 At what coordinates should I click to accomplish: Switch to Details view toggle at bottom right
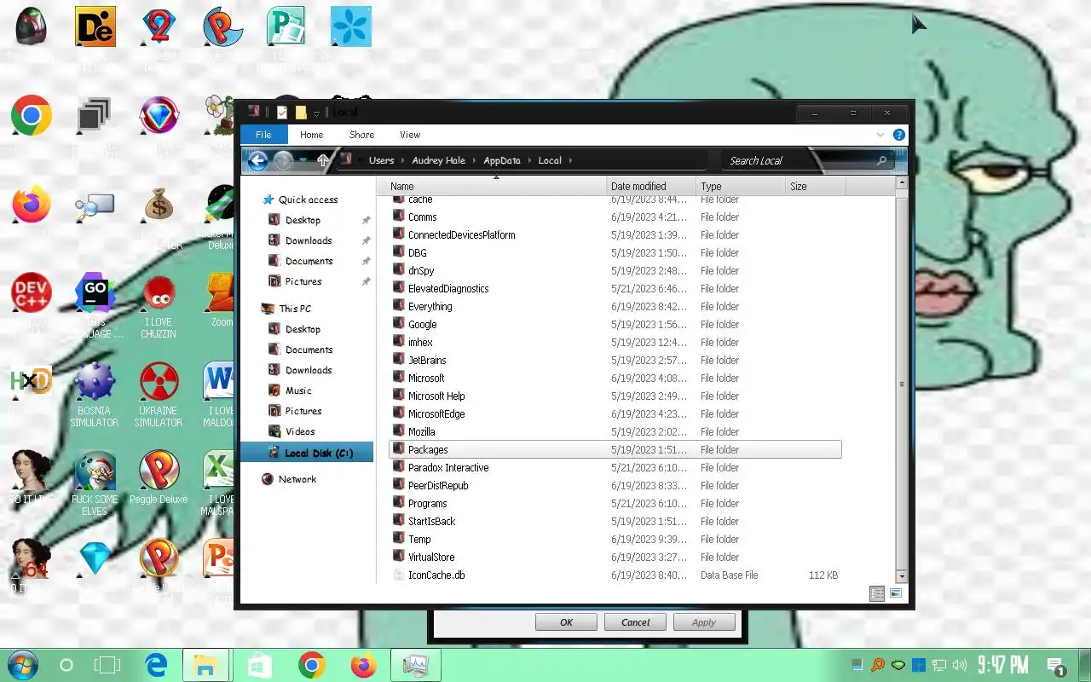877,593
